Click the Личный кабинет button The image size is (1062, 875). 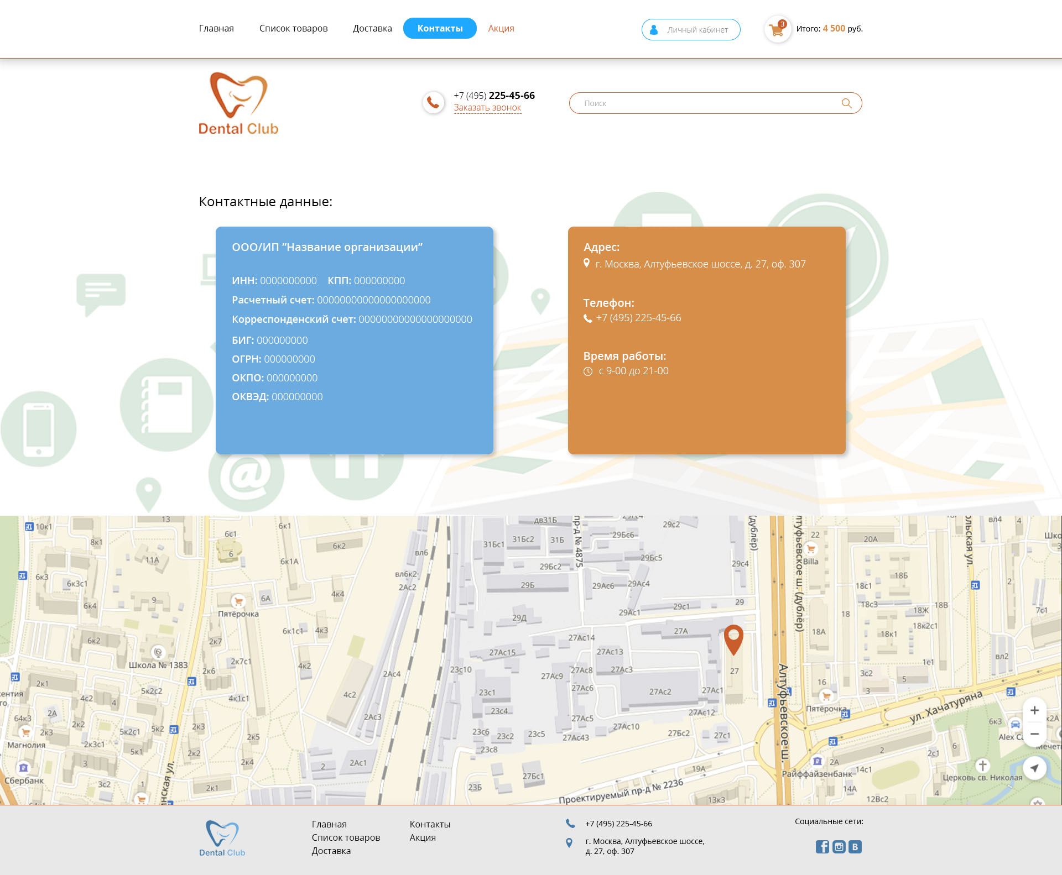pyautogui.click(x=691, y=30)
